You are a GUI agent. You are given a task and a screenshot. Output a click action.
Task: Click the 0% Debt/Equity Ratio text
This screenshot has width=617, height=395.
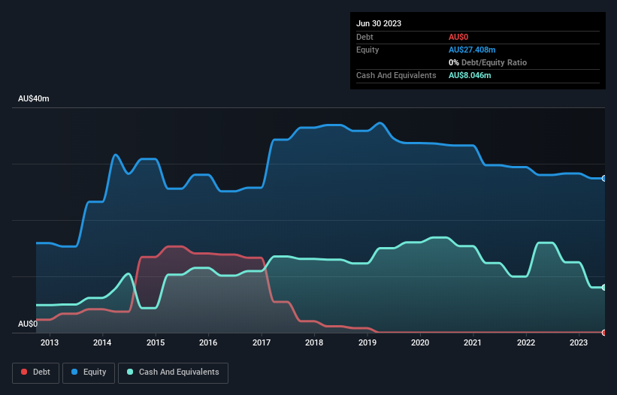point(488,62)
